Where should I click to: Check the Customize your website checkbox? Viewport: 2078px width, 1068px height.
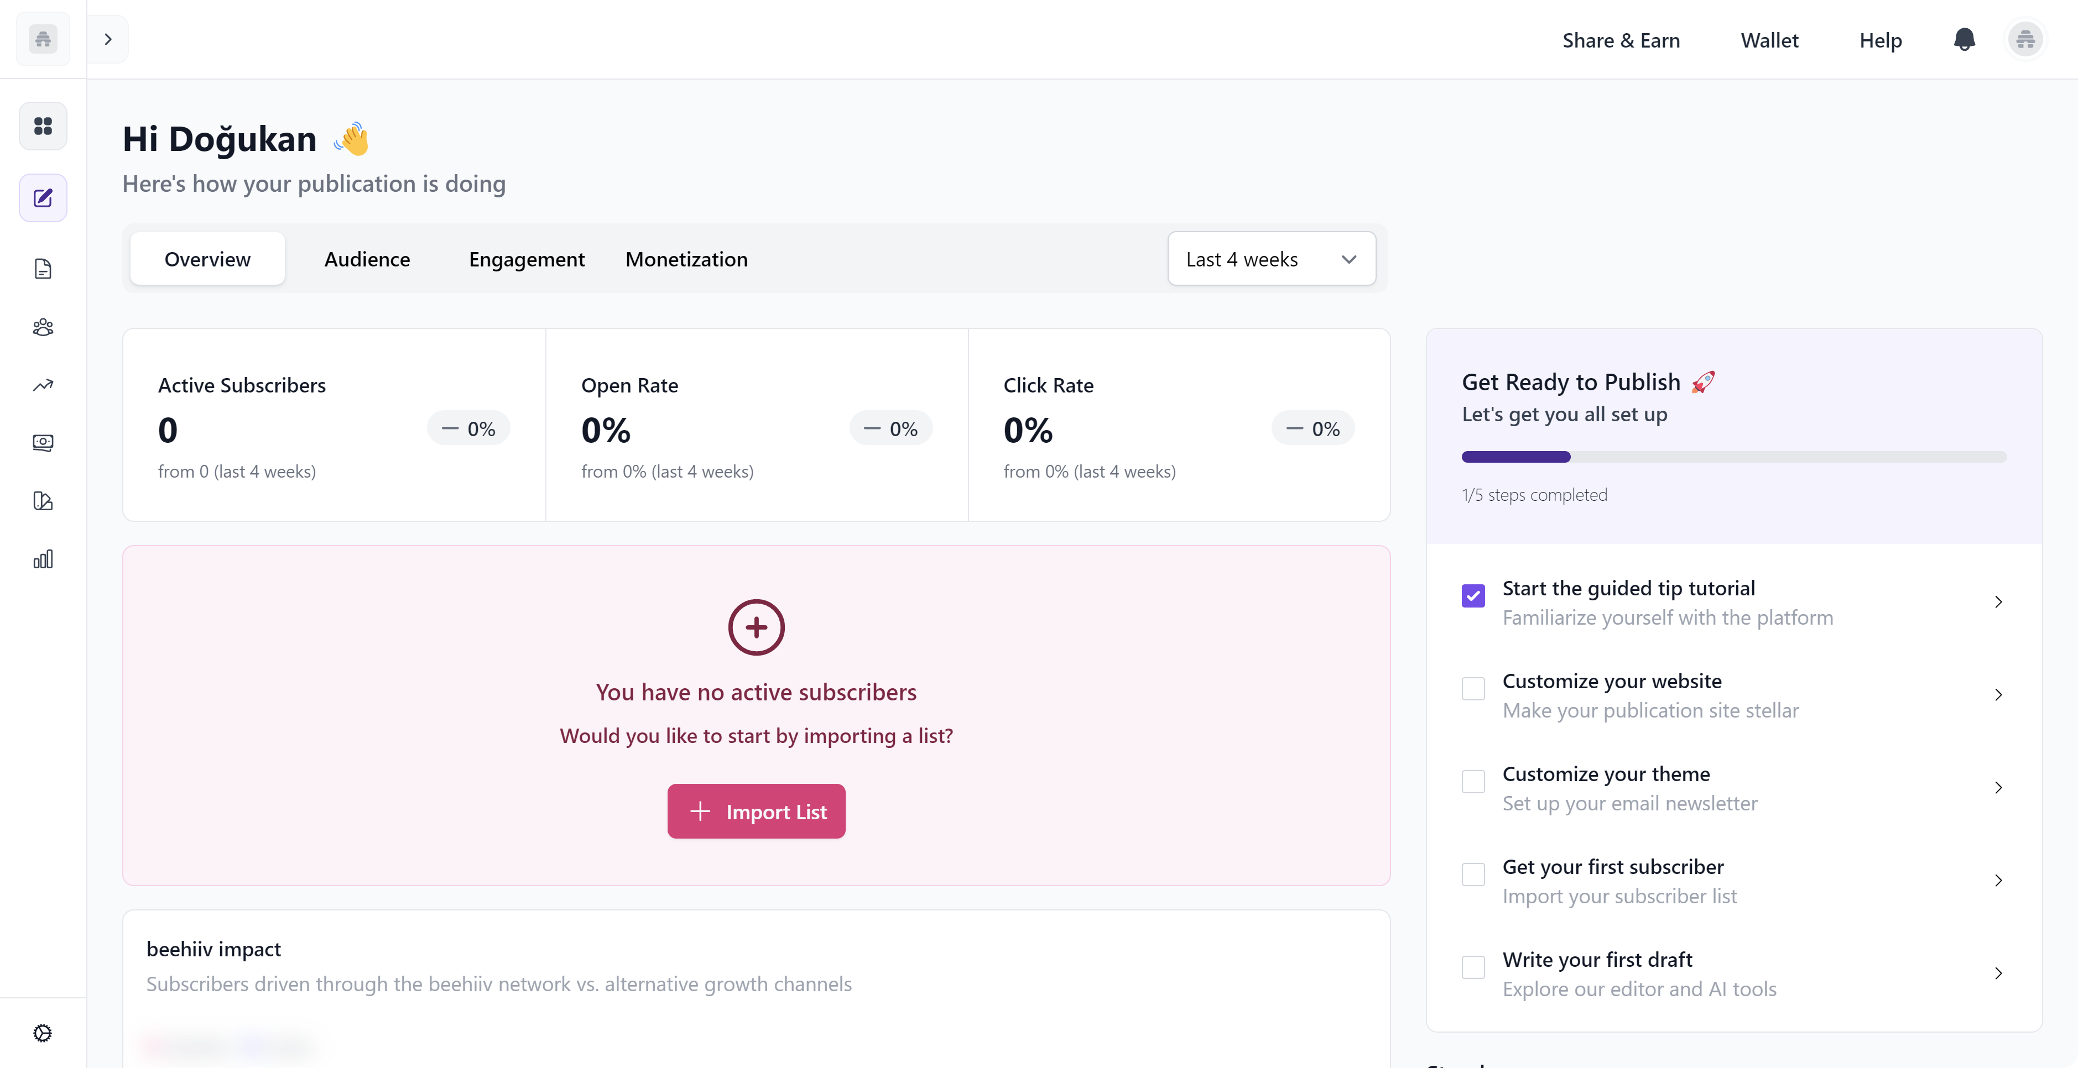1473,688
